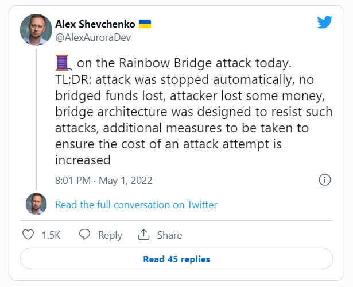Click the Ukraine flag emoji beside name
This screenshot has height=287, width=353.
point(145,24)
